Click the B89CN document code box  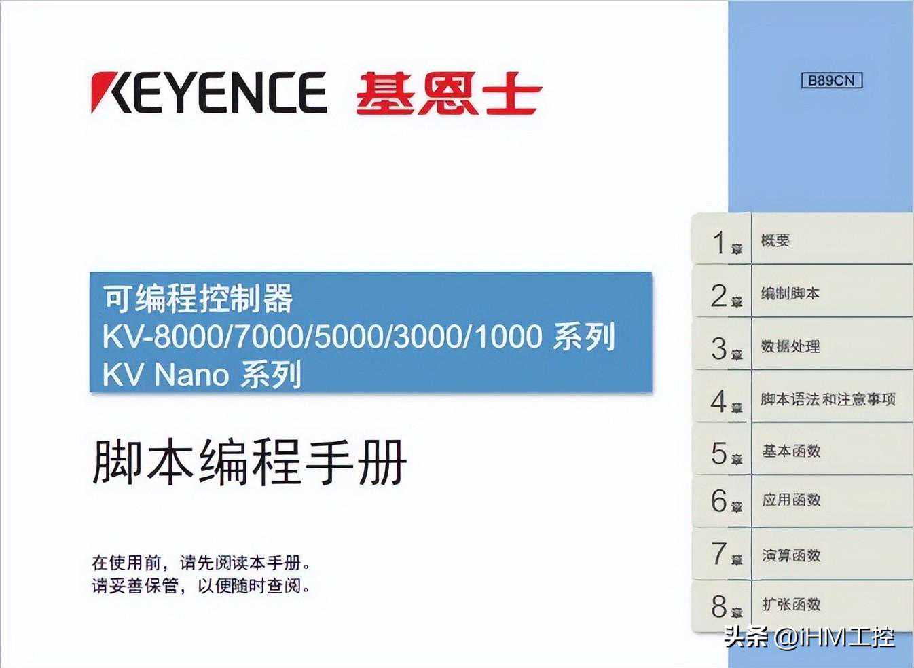click(831, 80)
